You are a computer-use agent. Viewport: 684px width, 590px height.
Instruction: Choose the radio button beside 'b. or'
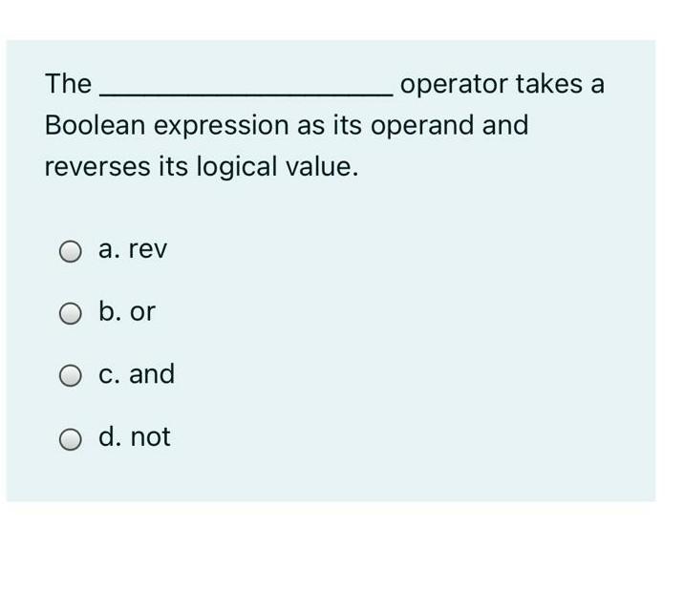pyautogui.click(x=71, y=313)
